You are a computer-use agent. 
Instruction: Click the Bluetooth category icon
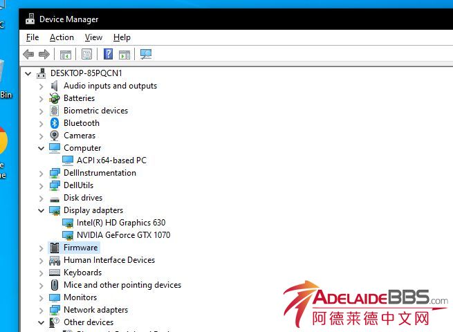(x=55, y=123)
